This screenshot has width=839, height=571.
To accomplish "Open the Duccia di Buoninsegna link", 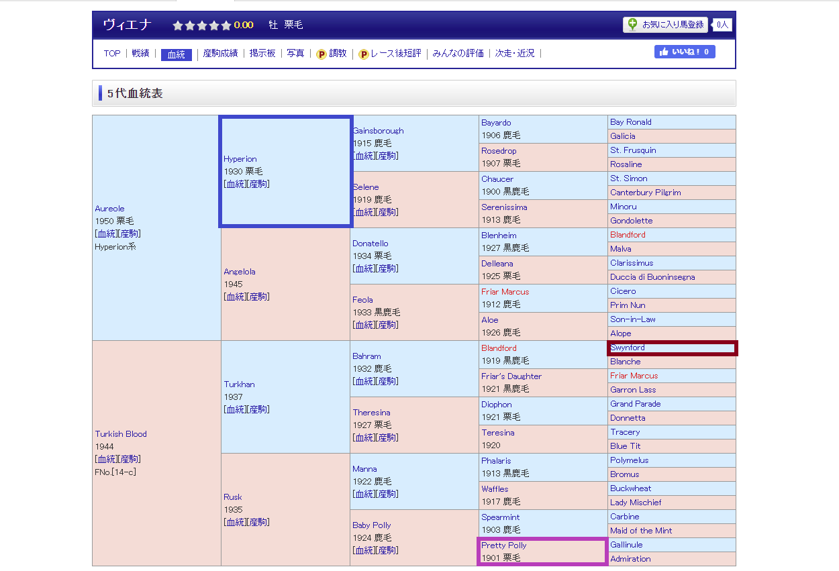I will (x=652, y=277).
